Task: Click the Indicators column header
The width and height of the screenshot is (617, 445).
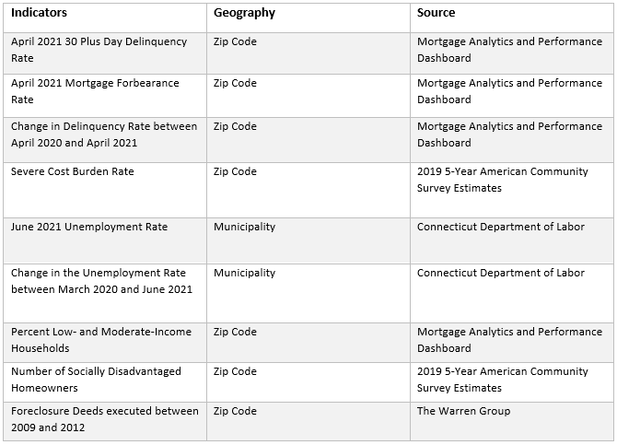Action: click(x=39, y=13)
